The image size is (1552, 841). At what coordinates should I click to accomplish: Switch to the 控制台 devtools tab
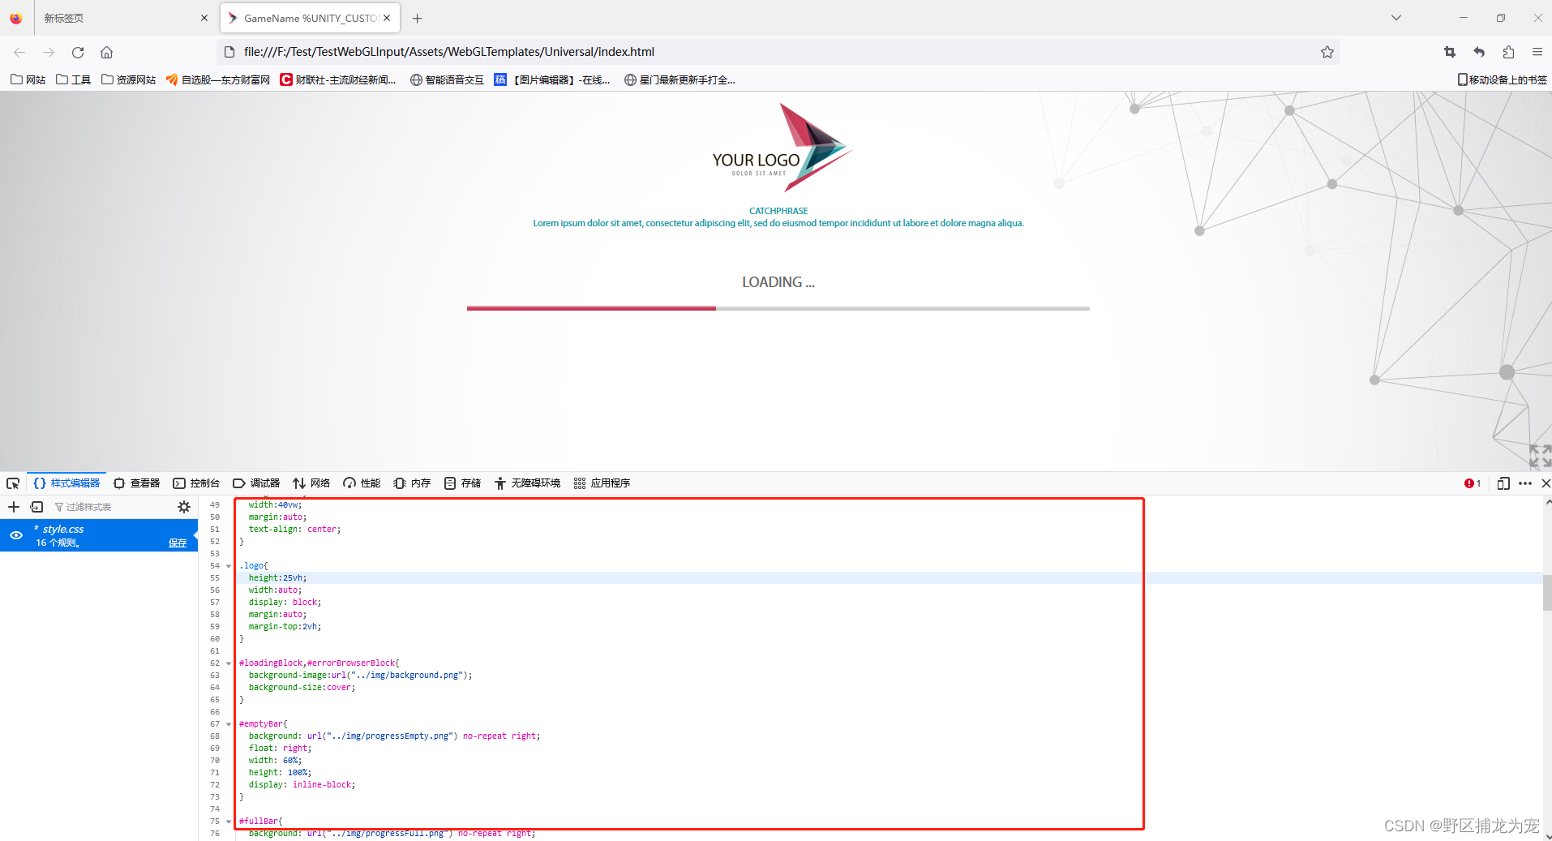coord(197,483)
